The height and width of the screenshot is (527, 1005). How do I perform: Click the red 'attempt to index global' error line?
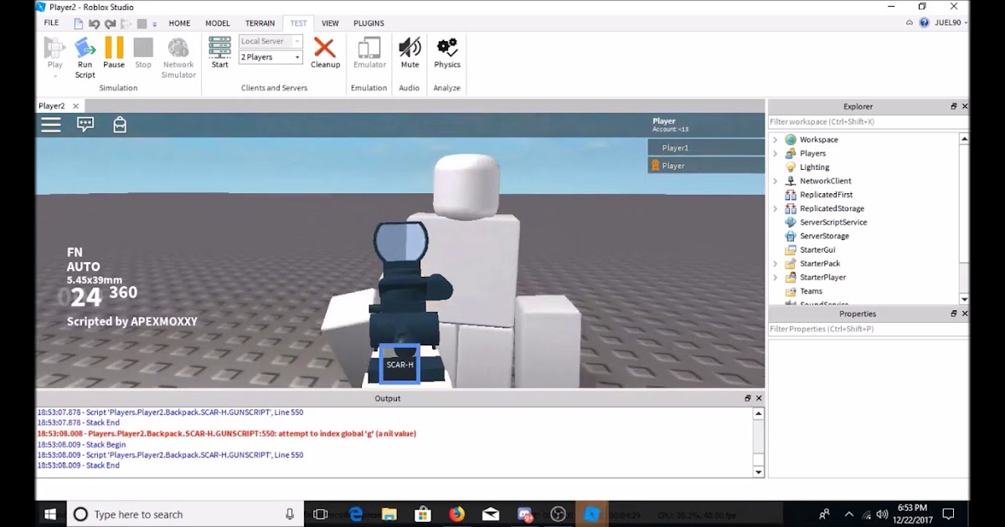[x=226, y=434]
